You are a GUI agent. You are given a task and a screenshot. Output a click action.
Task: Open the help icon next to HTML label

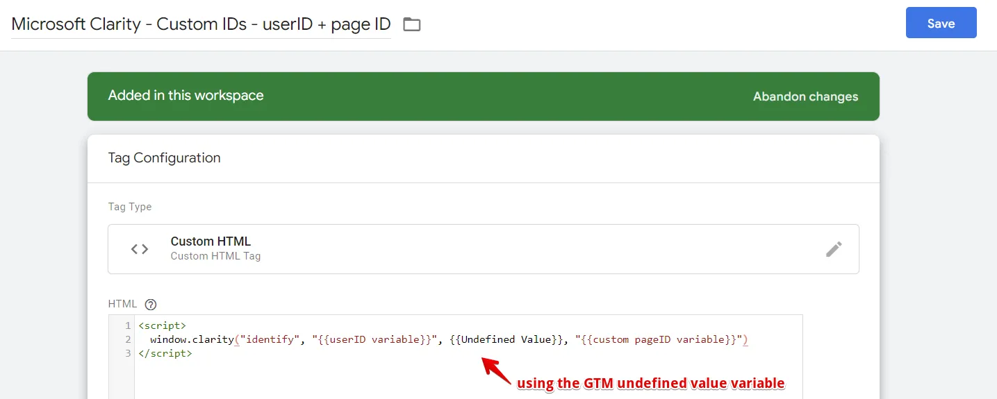coord(151,304)
